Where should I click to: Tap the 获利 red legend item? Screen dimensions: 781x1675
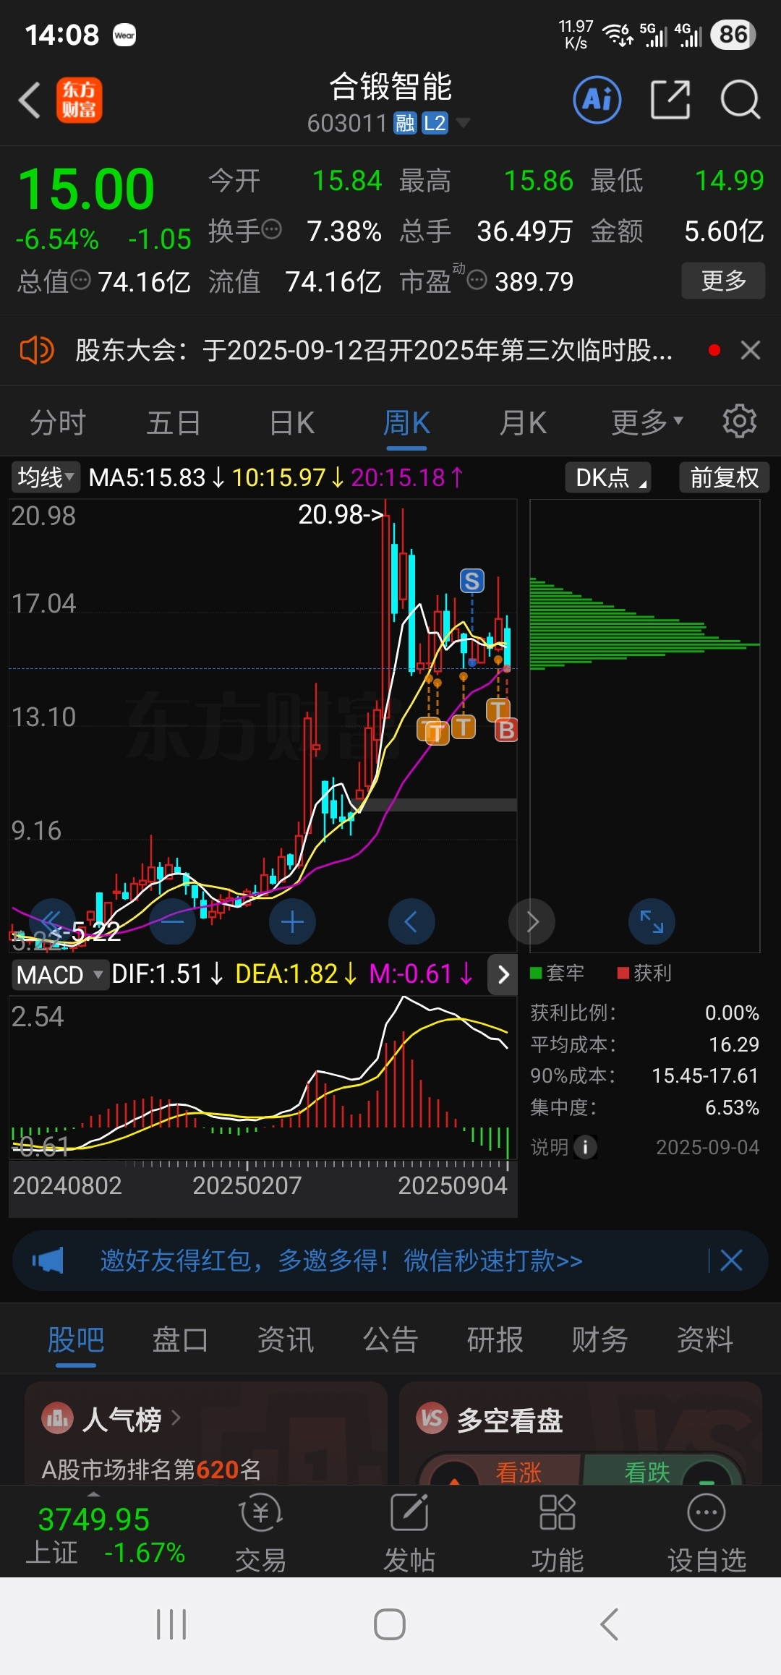[x=644, y=973]
